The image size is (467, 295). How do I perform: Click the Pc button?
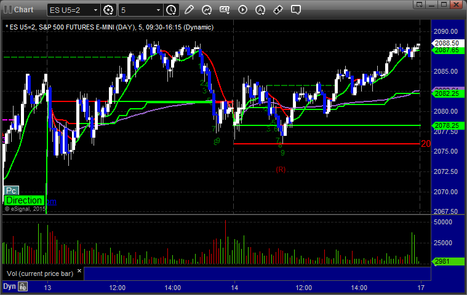pos(11,191)
